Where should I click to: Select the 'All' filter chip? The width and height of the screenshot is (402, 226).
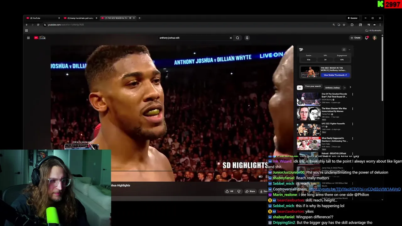tap(300, 88)
